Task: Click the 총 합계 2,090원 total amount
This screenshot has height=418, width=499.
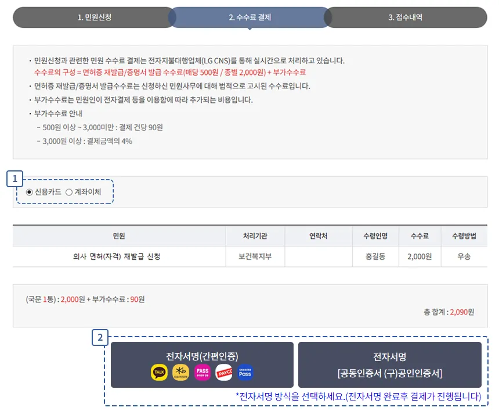Action: coord(449,312)
